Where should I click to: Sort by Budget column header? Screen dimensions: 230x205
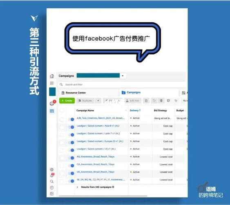tap(180, 111)
